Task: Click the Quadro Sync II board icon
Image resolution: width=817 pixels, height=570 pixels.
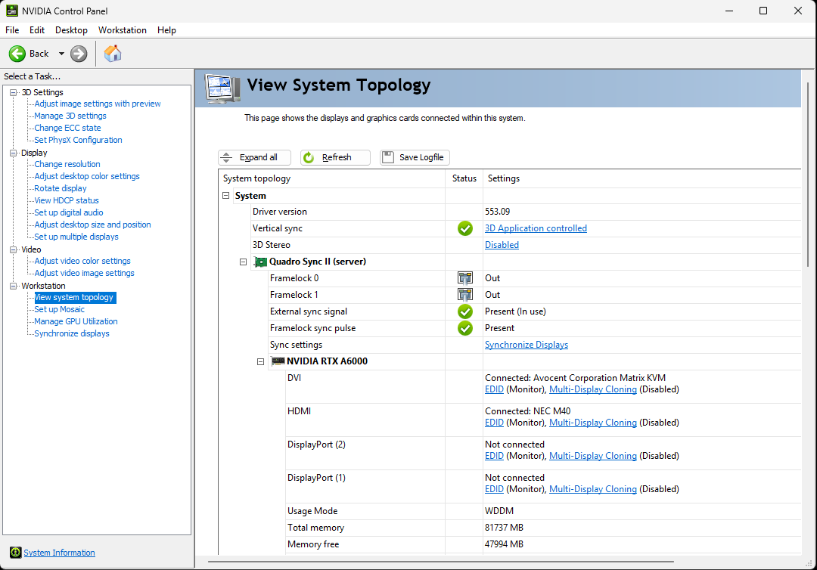Action: 260,262
